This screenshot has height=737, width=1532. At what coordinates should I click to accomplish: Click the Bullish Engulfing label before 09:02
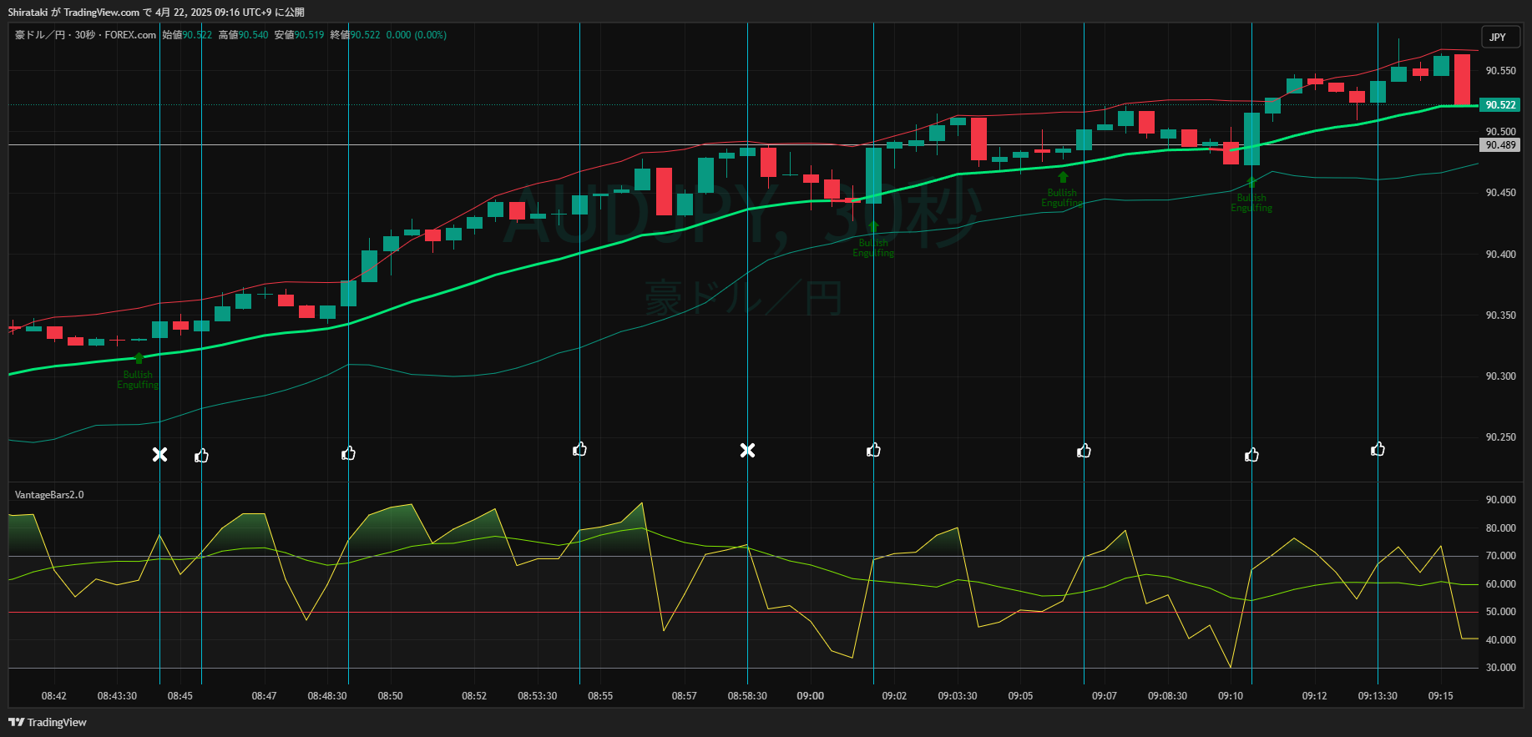pyautogui.click(x=873, y=248)
